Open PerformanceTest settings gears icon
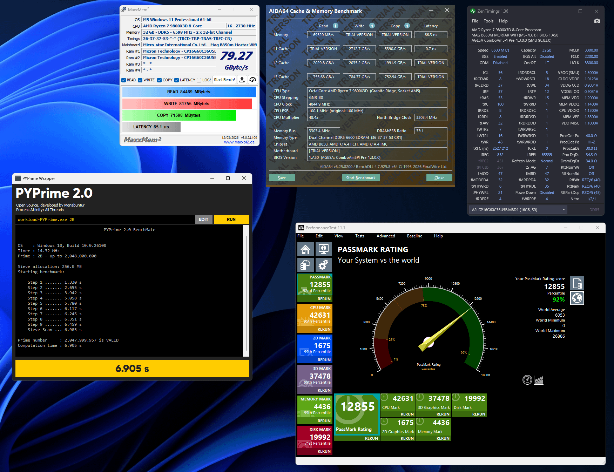The width and height of the screenshot is (614, 472). 323,265
